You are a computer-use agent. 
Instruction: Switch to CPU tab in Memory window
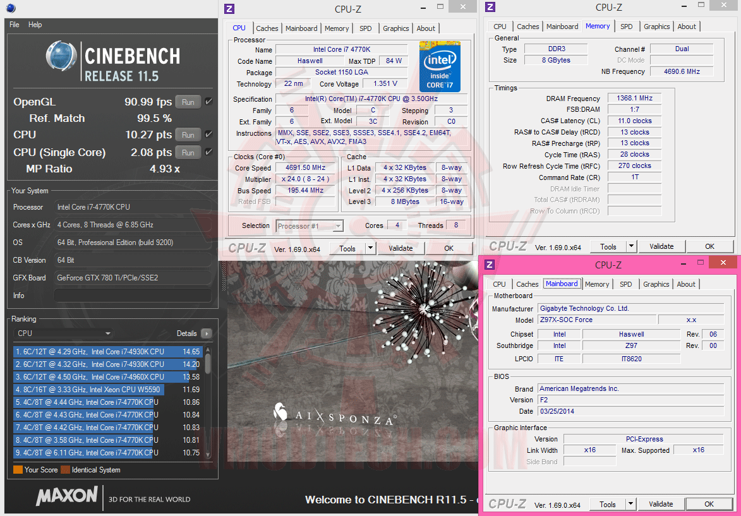500,27
